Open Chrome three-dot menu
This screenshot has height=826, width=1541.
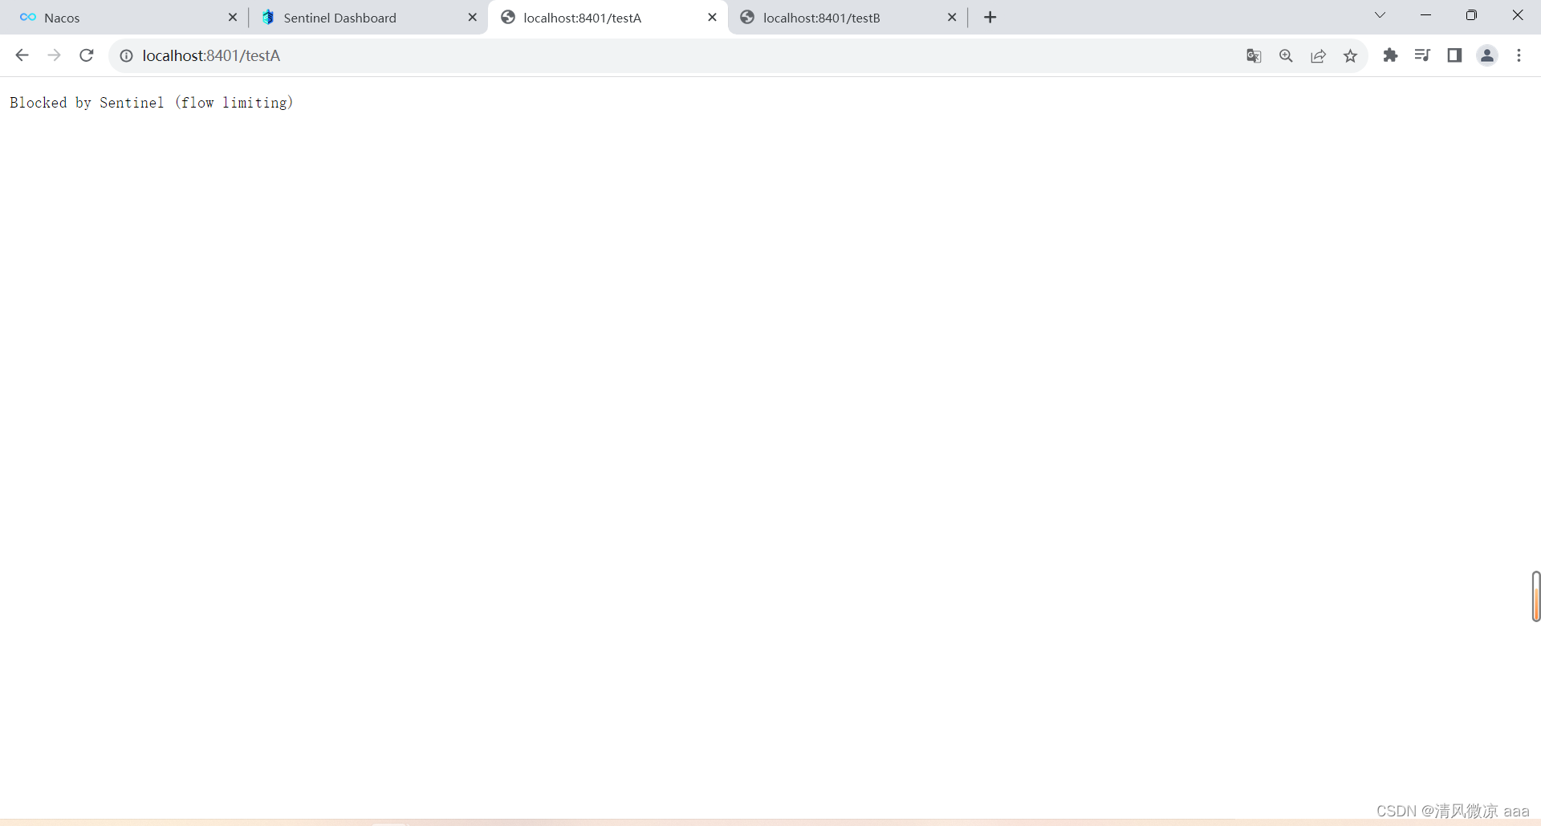click(1519, 55)
